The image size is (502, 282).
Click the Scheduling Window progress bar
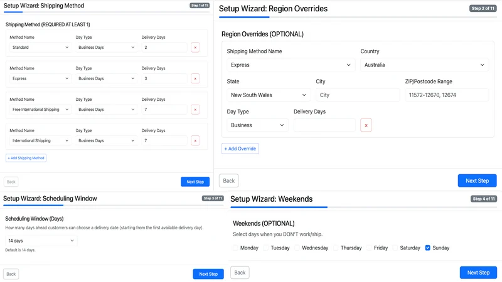click(114, 205)
